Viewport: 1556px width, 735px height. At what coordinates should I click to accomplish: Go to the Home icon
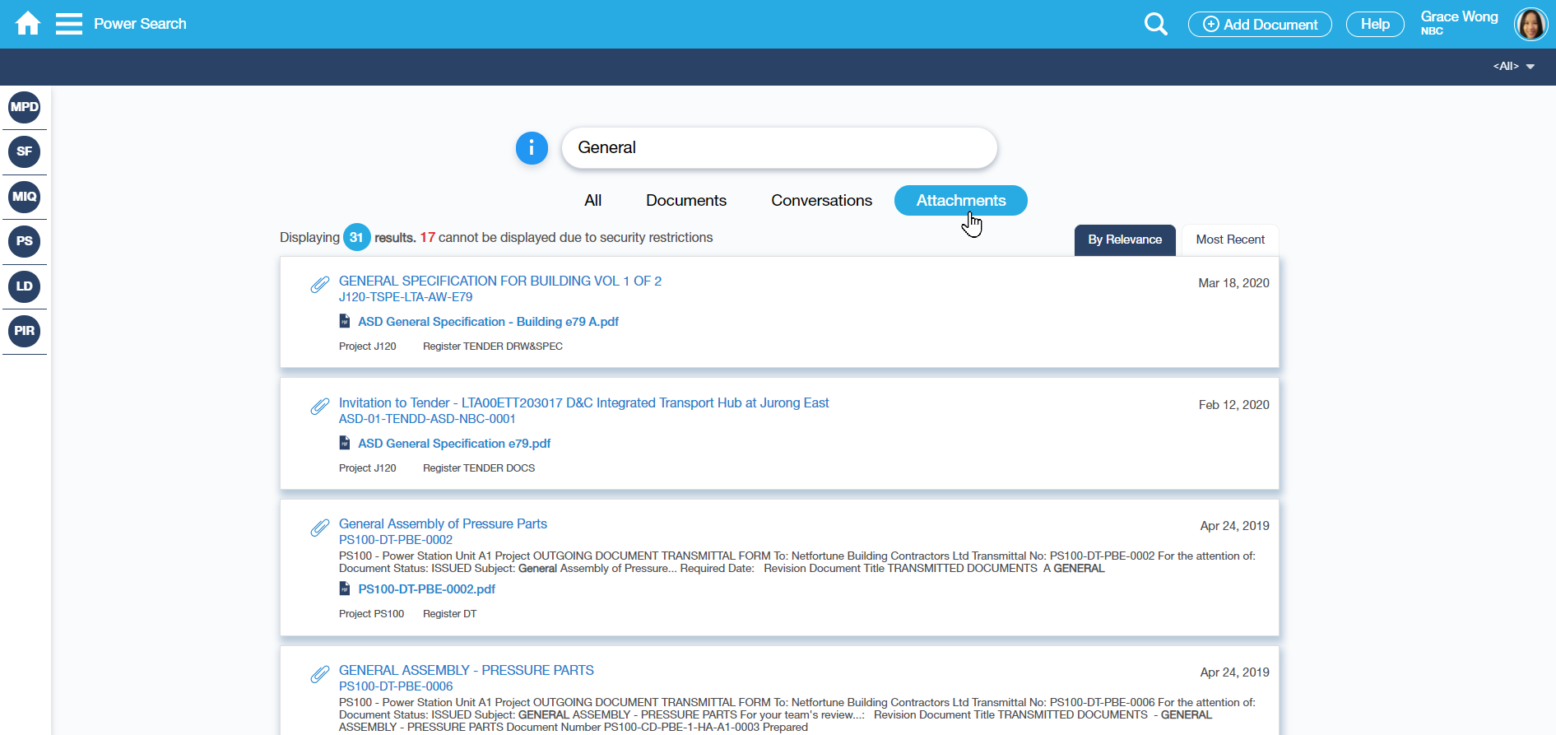[x=28, y=24]
